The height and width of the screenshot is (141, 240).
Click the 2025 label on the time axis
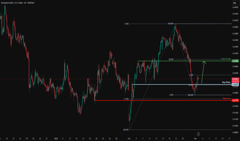56,138
